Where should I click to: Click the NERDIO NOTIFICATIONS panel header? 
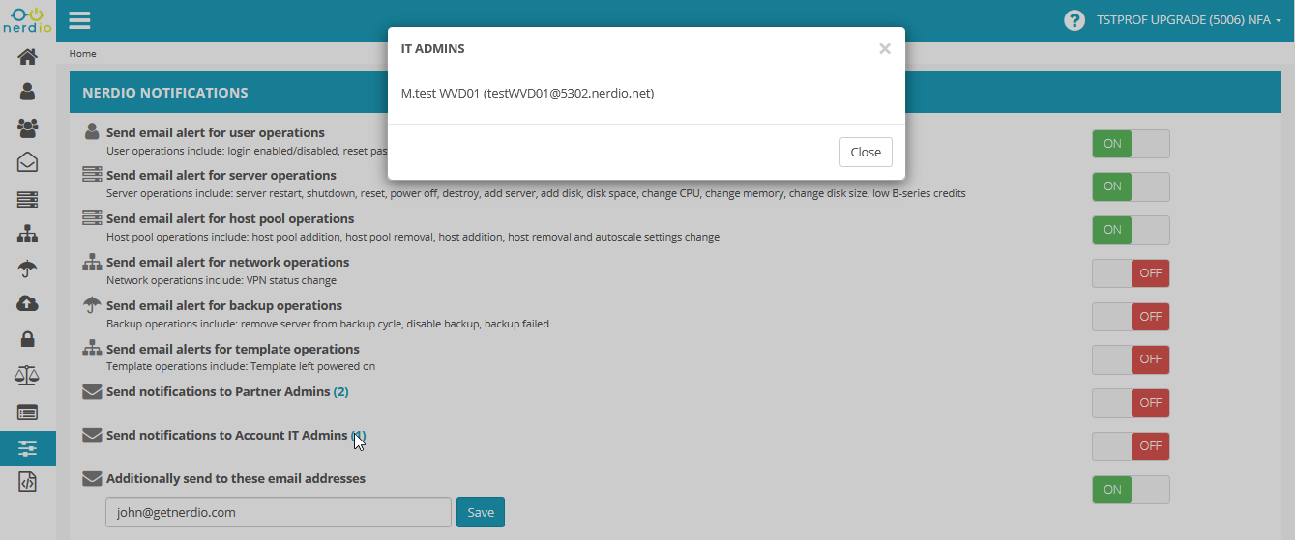pos(165,93)
